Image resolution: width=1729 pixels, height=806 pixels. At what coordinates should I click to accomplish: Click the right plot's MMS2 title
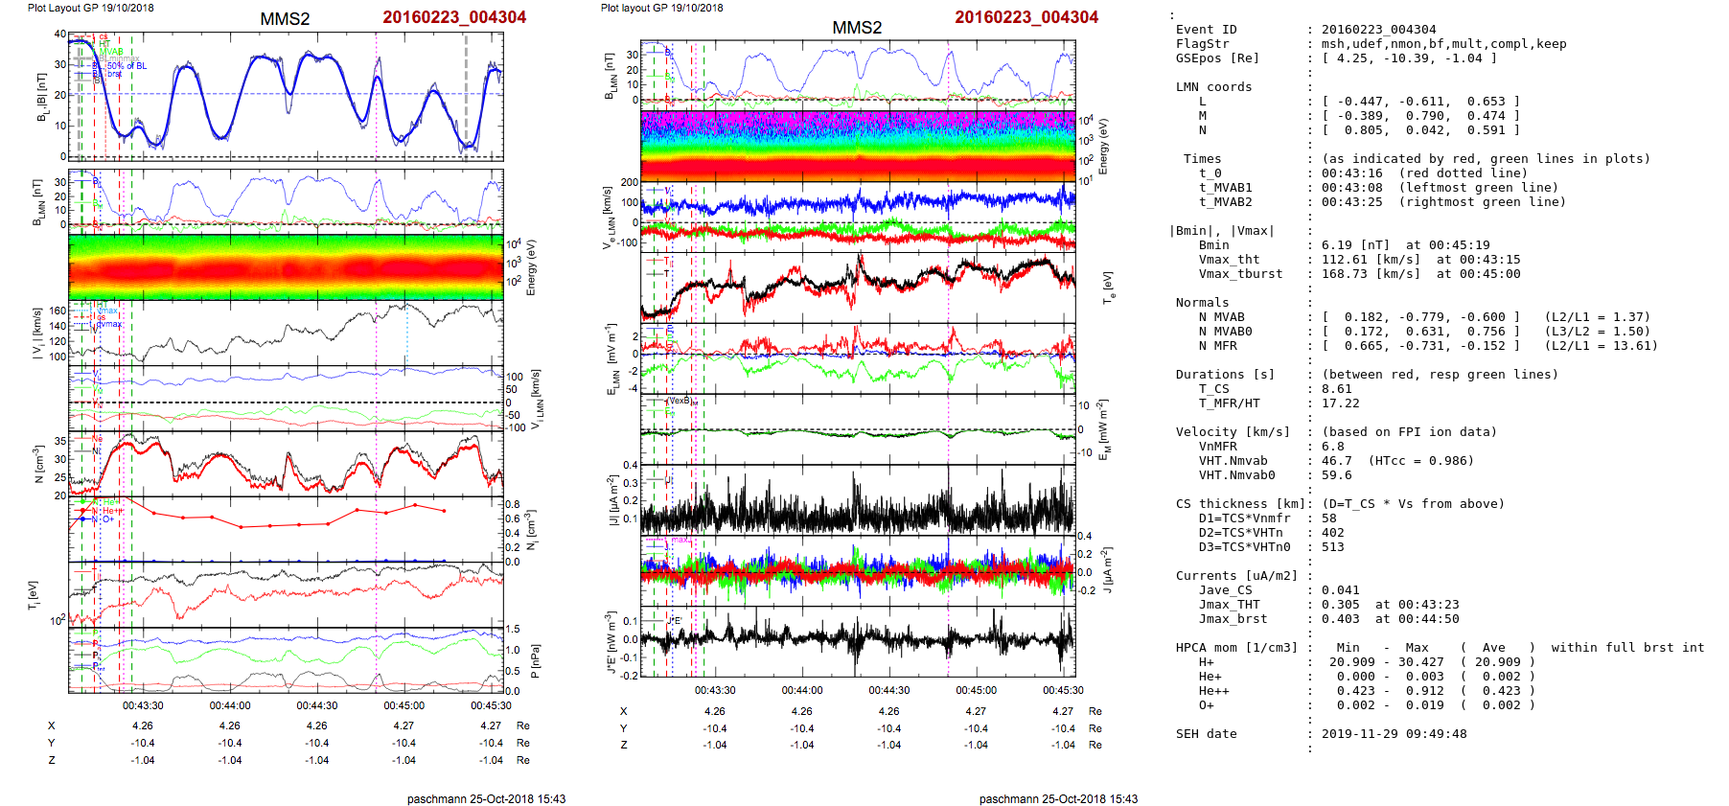857,28
